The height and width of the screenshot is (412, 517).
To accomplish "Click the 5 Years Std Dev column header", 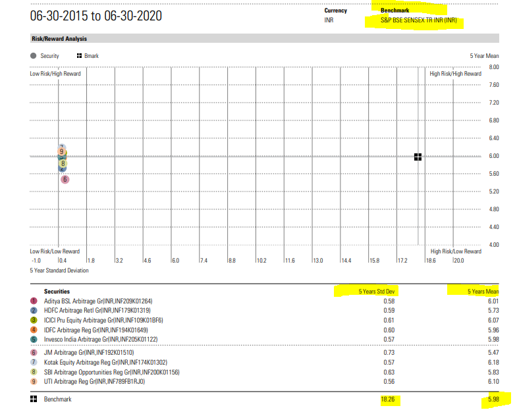I will tap(377, 292).
